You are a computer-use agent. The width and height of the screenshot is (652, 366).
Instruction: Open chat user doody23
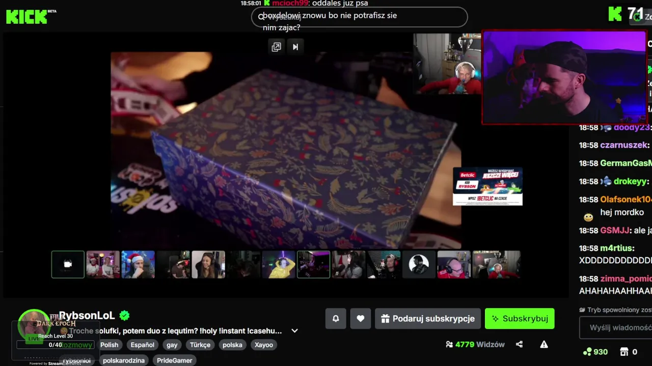click(632, 128)
